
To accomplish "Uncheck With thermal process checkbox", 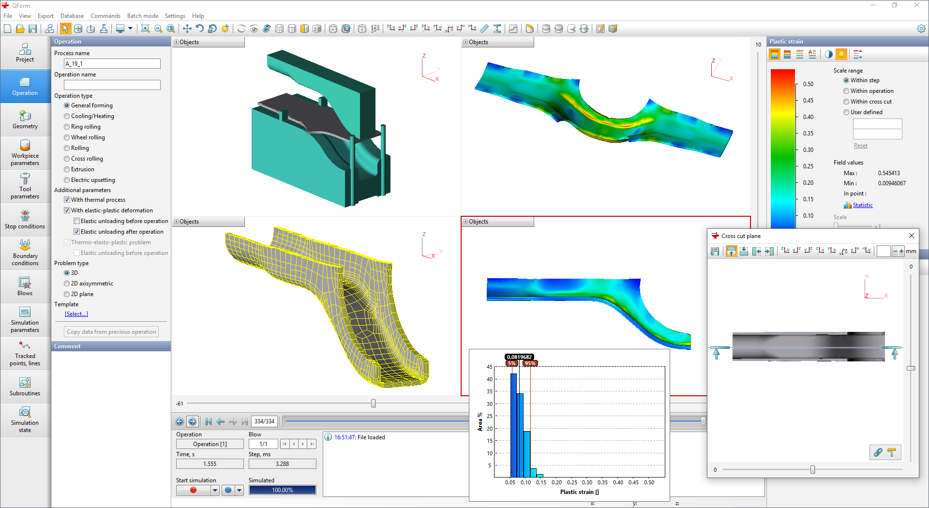I will pyautogui.click(x=67, y=200).
